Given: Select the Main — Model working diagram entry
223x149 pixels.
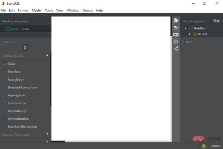Looking at the screenshot, I should [26, 29].
